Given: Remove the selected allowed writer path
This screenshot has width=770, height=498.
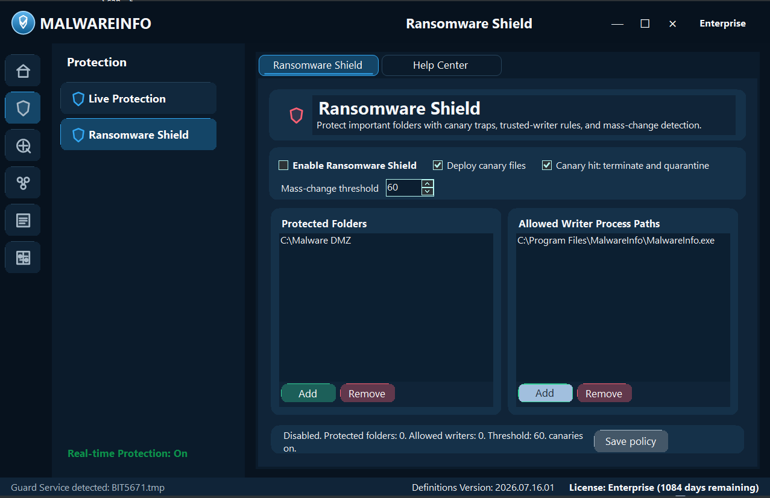Looking at the screenshot, I should point(604,393).
